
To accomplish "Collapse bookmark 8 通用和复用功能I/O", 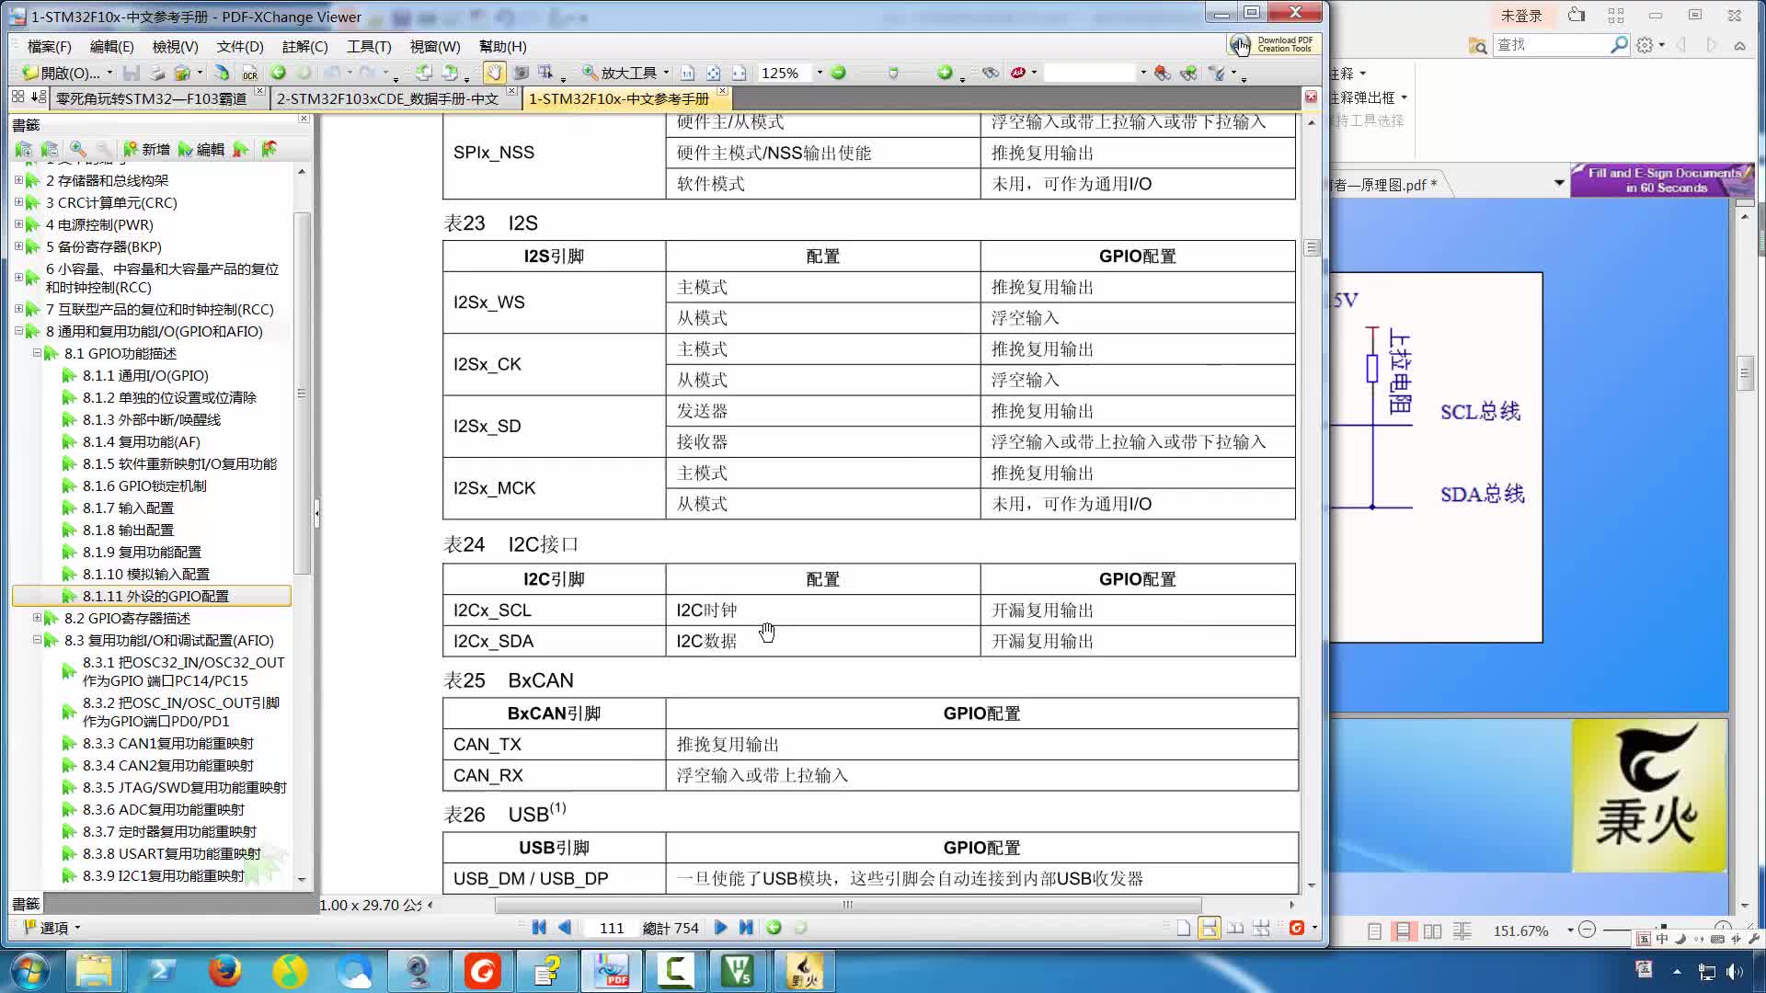I will tap(18, 331).
